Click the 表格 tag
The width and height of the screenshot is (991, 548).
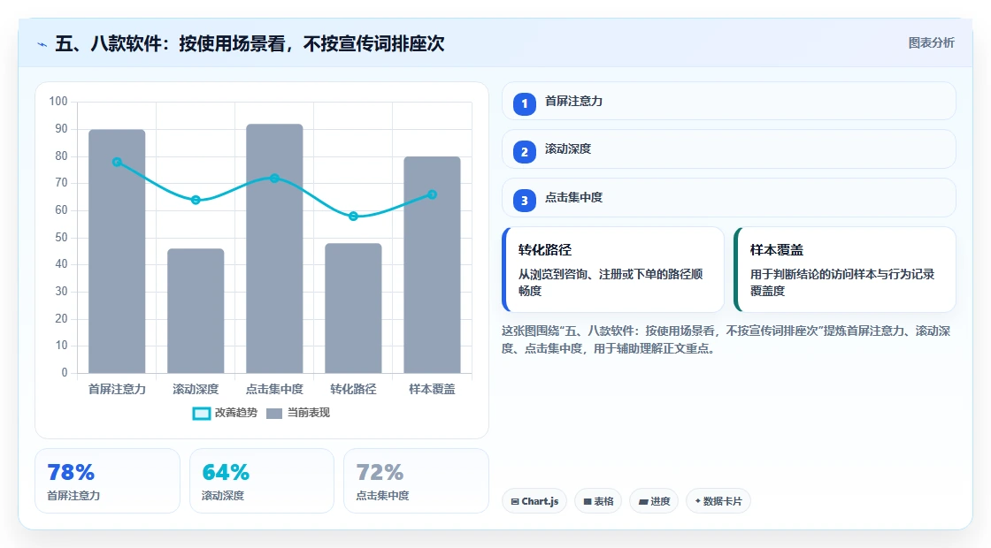coord(598,501)
